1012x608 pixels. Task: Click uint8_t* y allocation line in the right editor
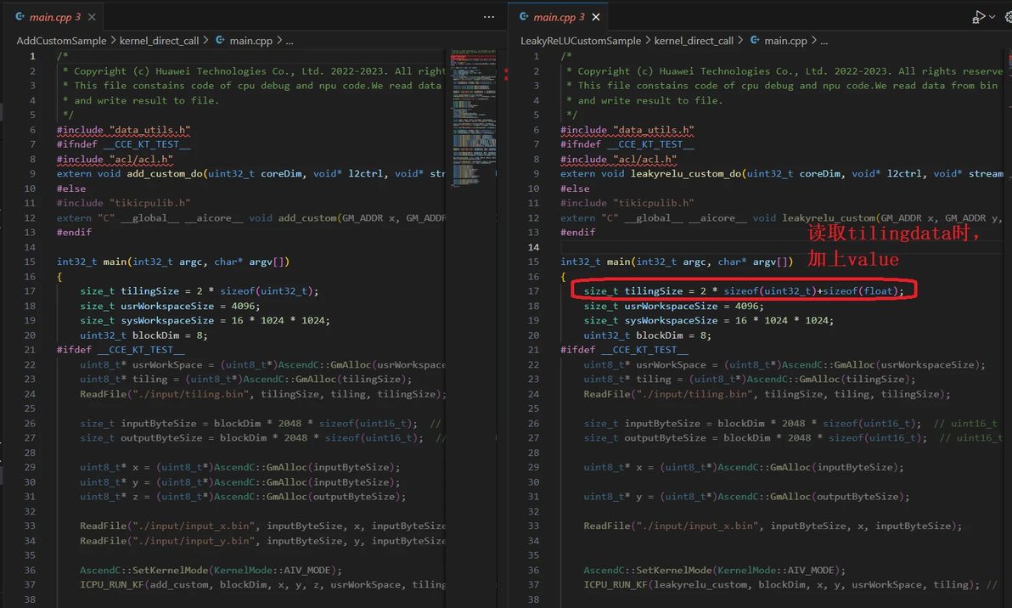click(747, 497)
